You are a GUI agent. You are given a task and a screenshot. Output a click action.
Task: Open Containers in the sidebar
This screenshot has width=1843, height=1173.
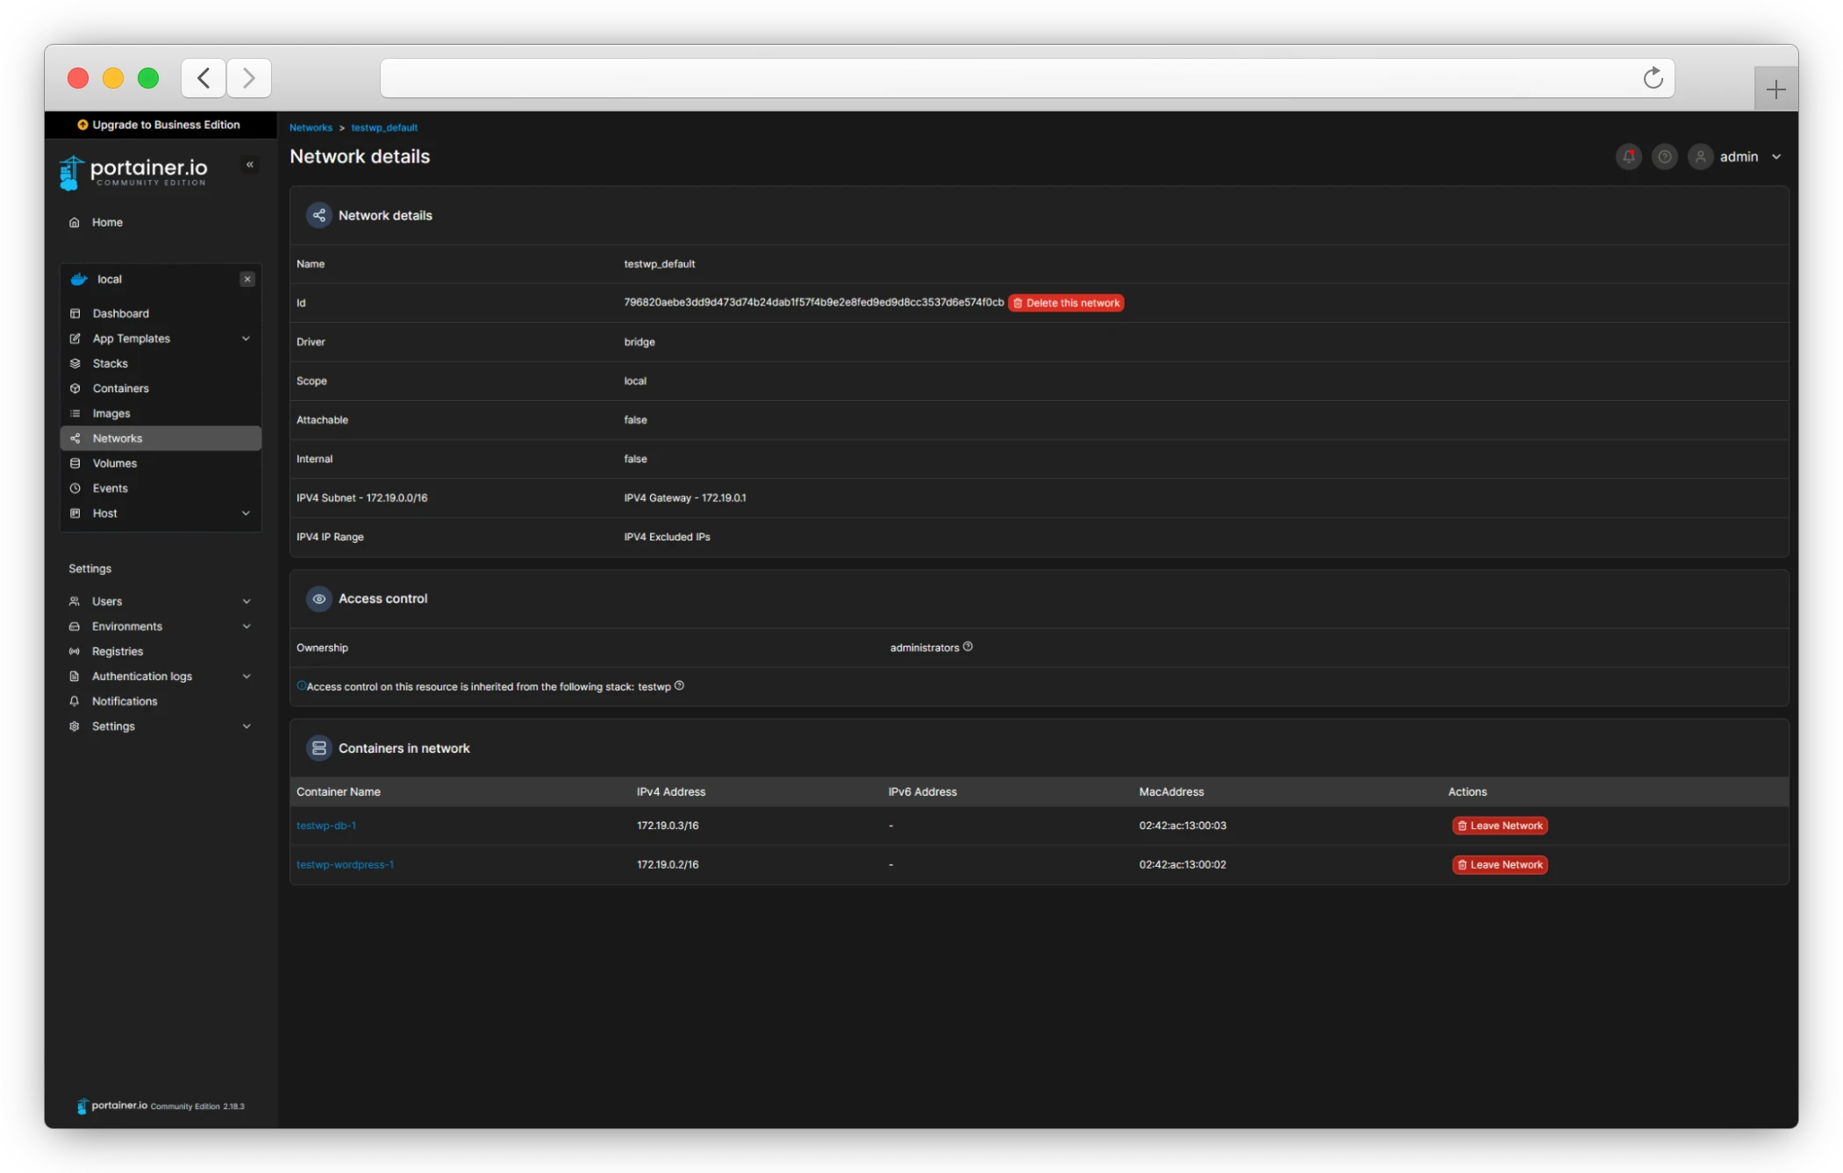tap(120, 389)
